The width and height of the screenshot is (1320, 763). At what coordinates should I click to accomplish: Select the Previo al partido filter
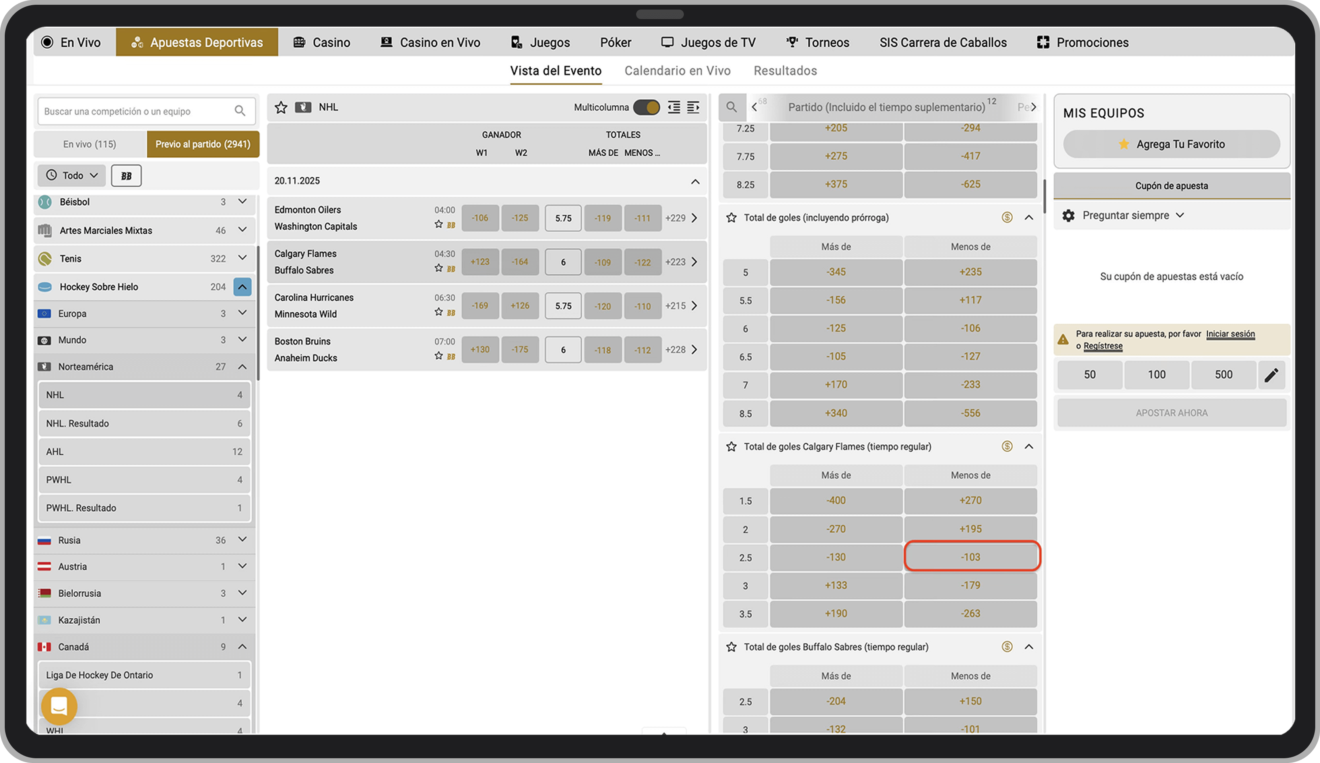(203, 144)
